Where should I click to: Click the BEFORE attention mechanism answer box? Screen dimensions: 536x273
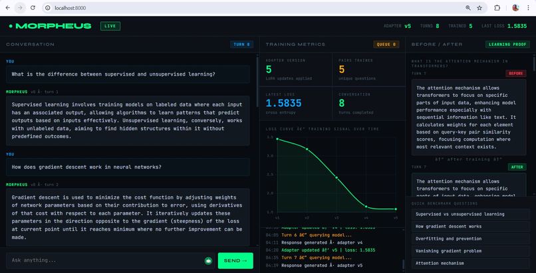pyautogui.click(x=469, y=118)
